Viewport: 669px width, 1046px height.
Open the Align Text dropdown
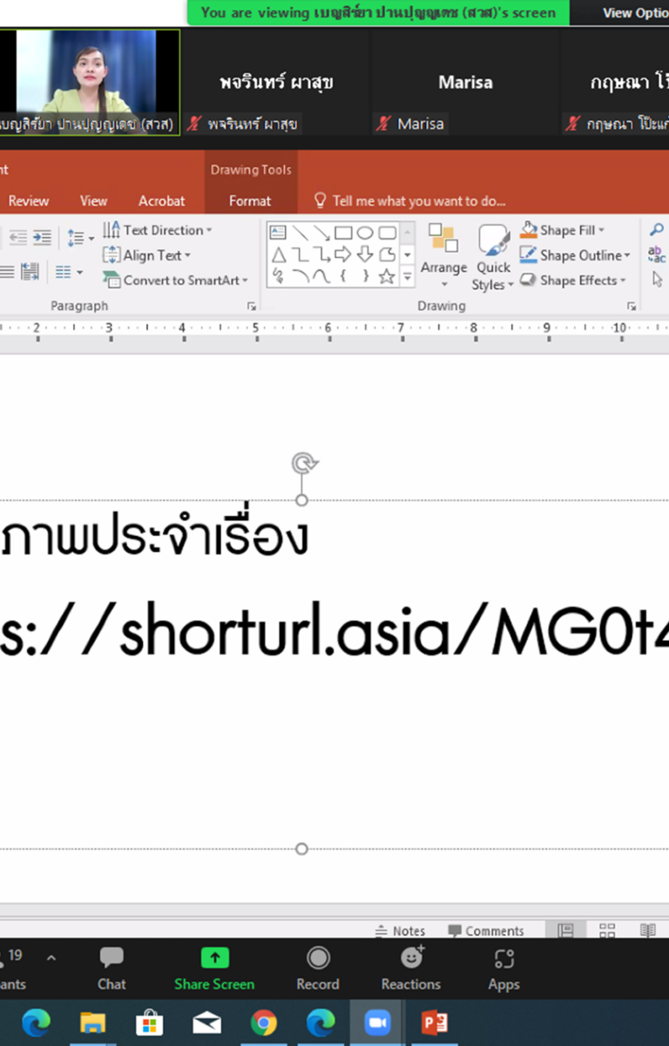tap(147, 255)
